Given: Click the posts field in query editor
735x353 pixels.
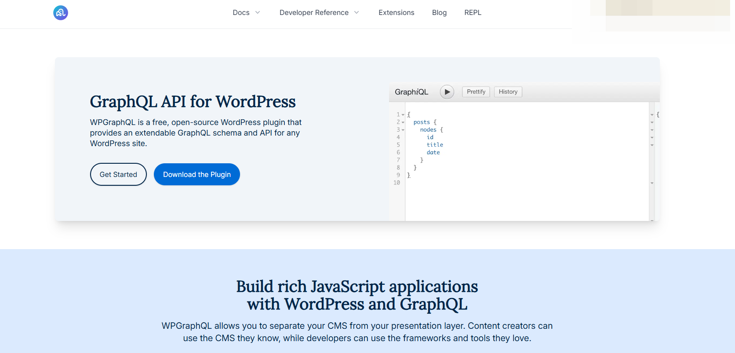Looking at the screenshot, I should [x=422, y=122].
